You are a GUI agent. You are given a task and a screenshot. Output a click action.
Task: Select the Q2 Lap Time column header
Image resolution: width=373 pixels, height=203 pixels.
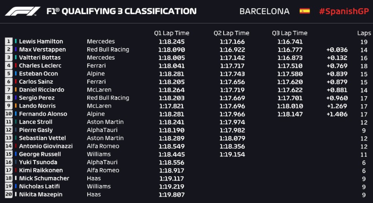click(x=232, y=33)
